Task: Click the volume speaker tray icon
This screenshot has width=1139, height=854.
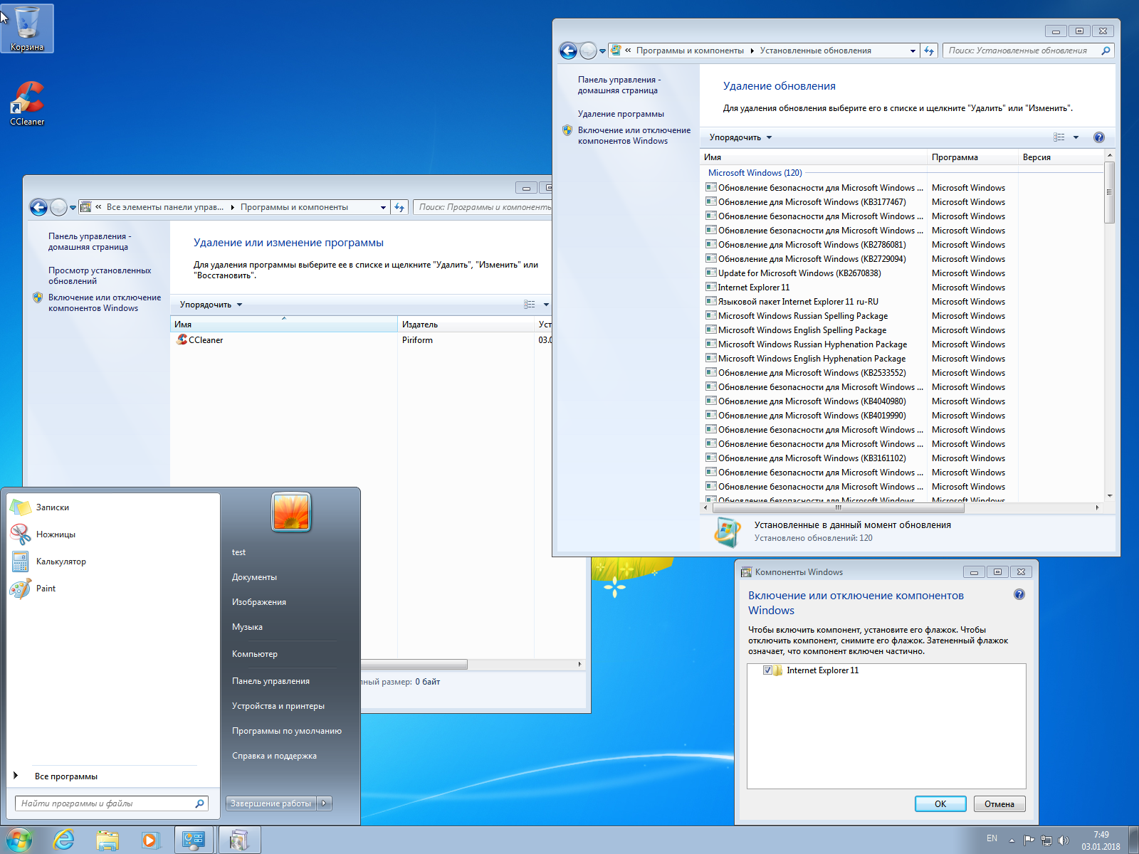Action: pos(1064,840)
